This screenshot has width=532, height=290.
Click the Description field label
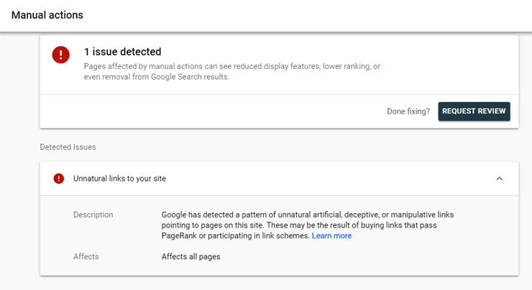(93, 215)
